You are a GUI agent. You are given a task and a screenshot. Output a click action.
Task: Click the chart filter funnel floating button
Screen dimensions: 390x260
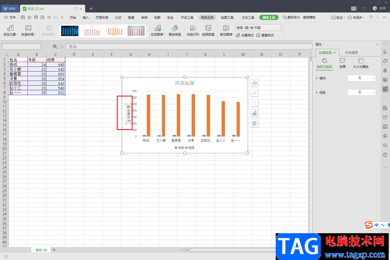[254, 103]
